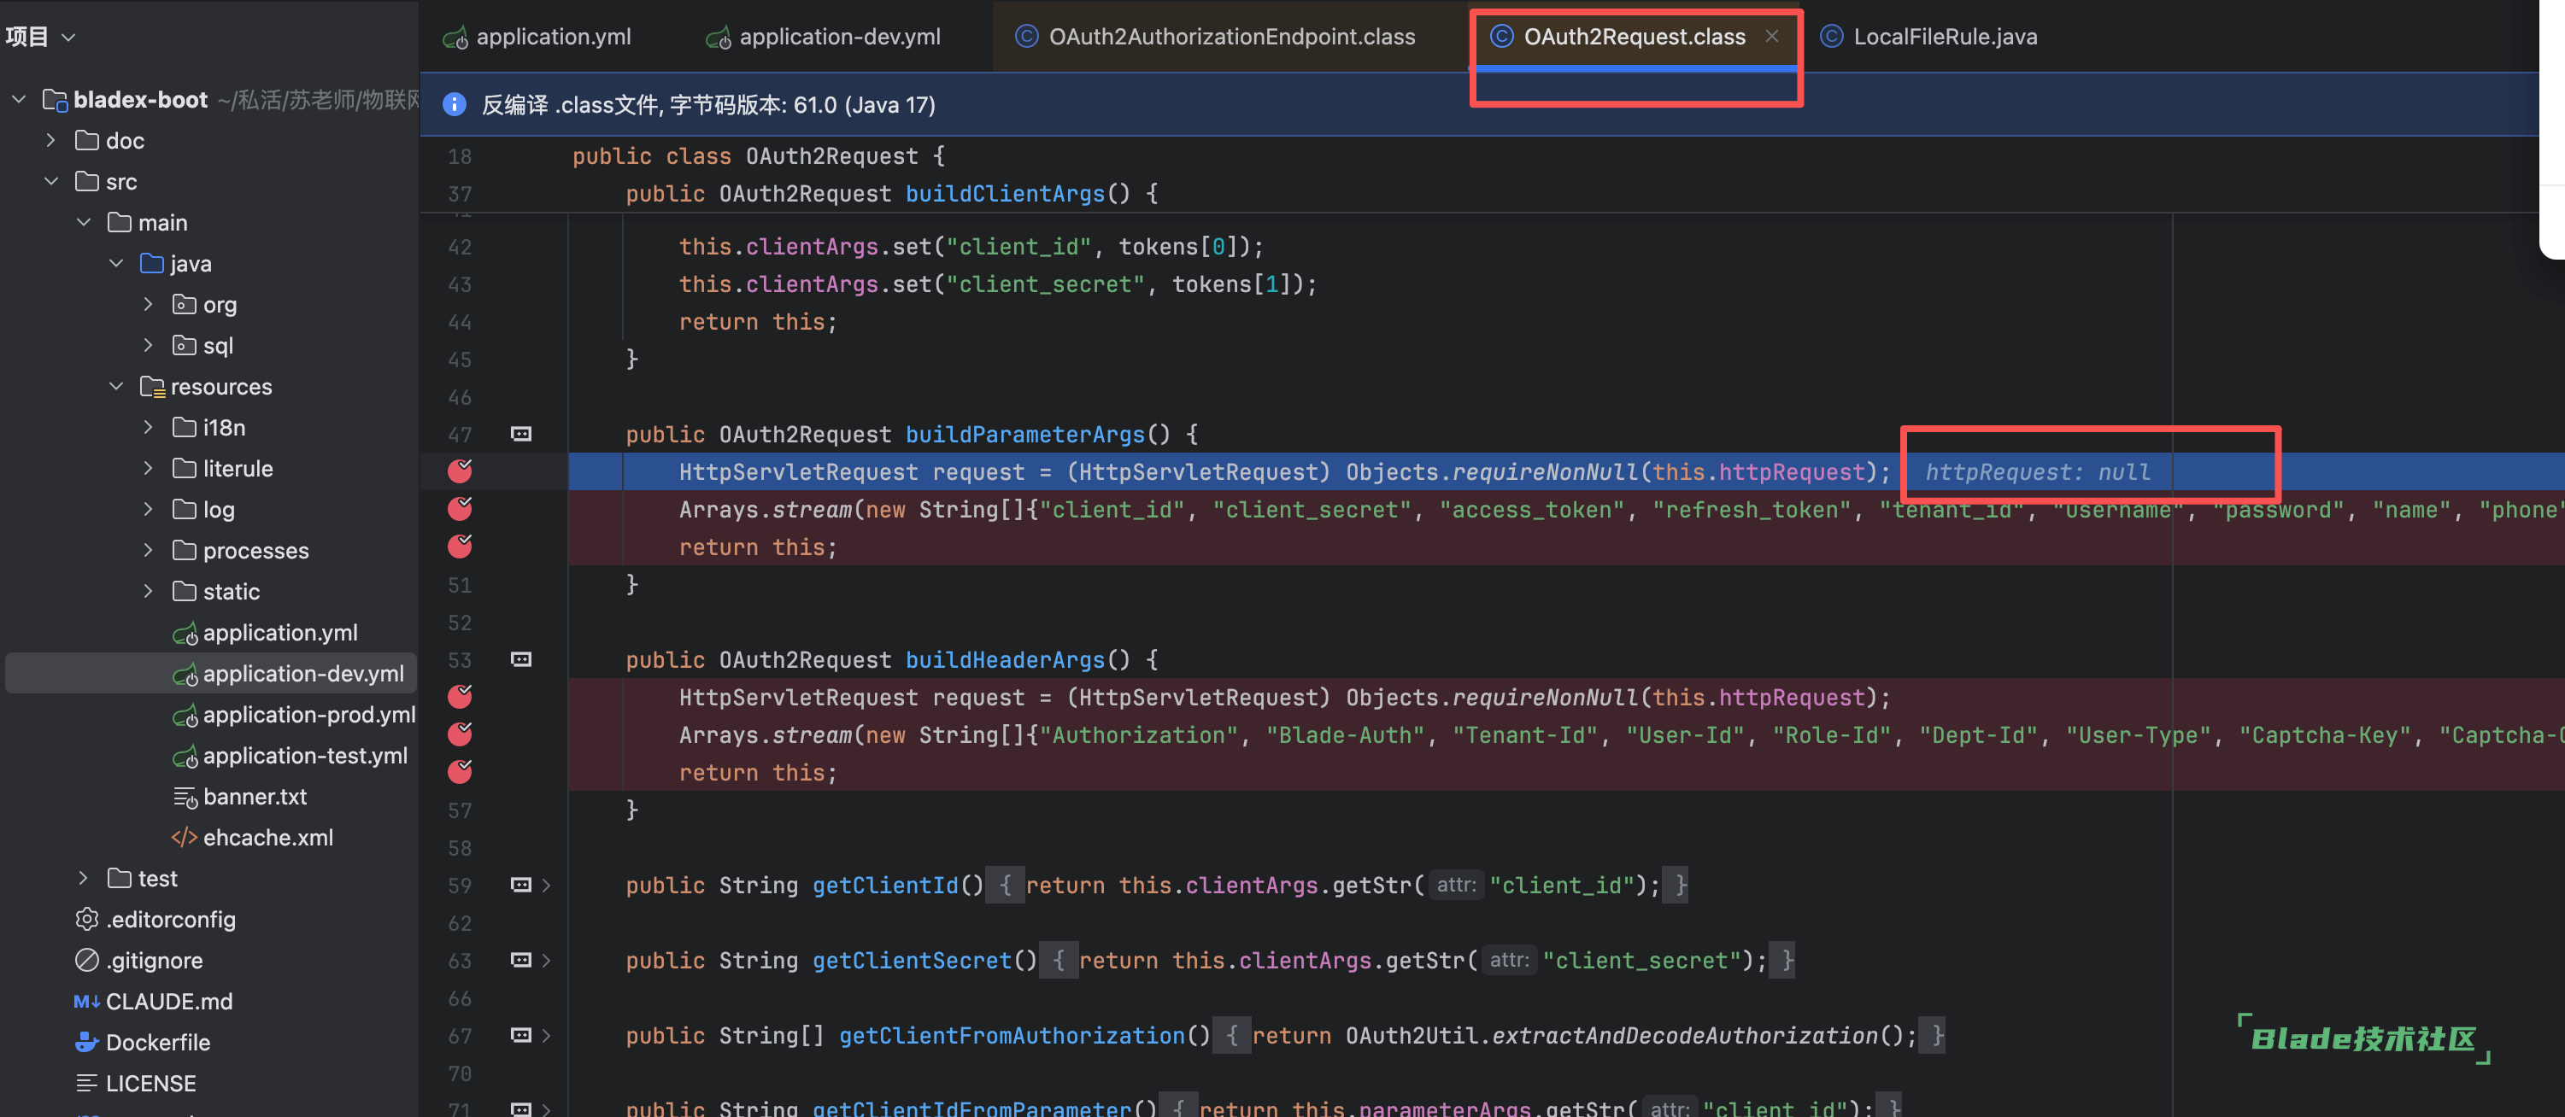Click gutter icon beside buildHeaderArgs method
The image size is (2565, 1117).
520,659
